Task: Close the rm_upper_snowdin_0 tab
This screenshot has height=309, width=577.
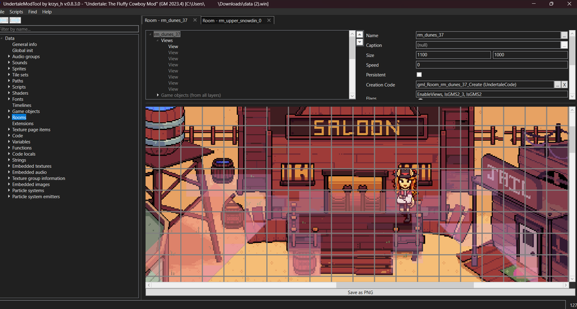Action: (x=269, y=21)
